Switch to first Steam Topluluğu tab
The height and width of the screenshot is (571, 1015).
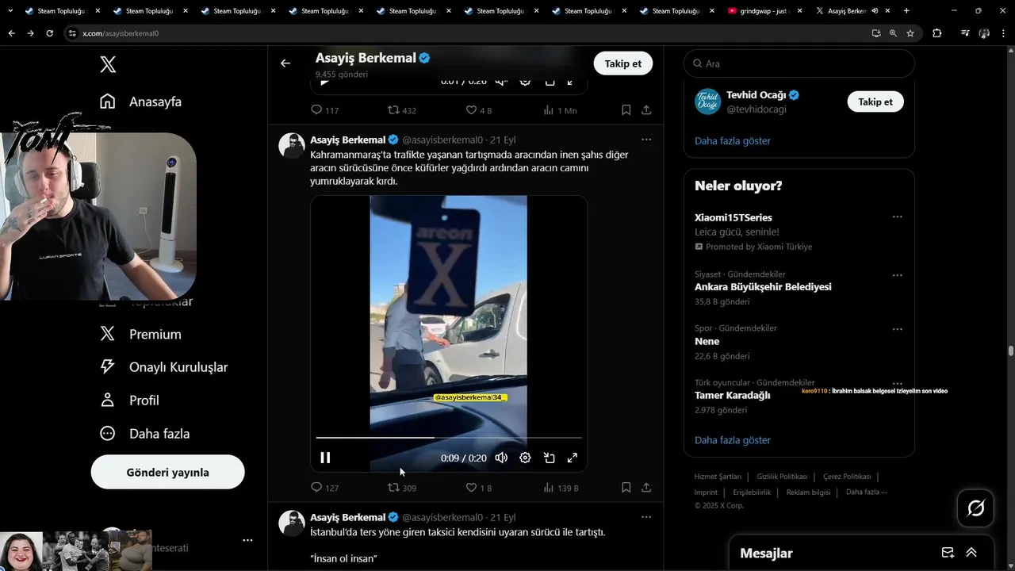(x=62, y=11)
